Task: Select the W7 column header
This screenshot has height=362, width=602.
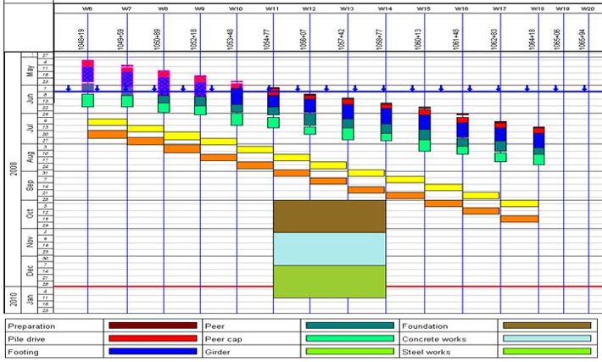Action: point(126,8)
